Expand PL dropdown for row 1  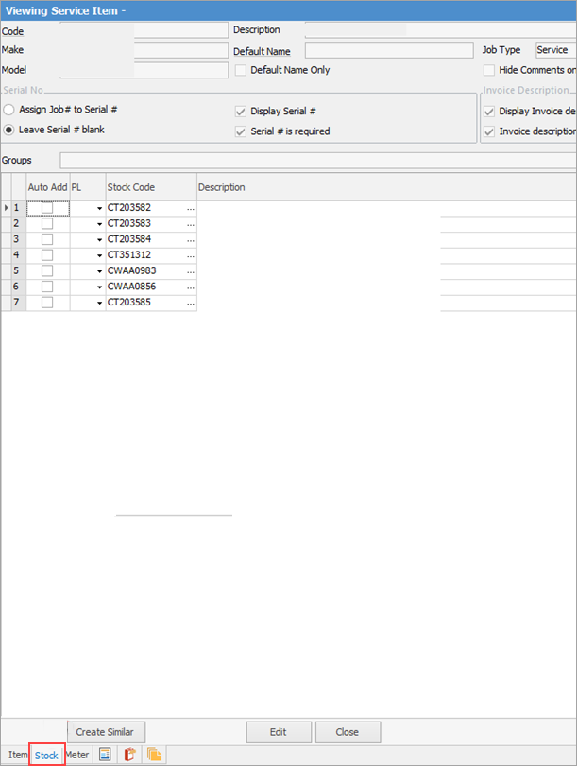(x=99, y=209)
